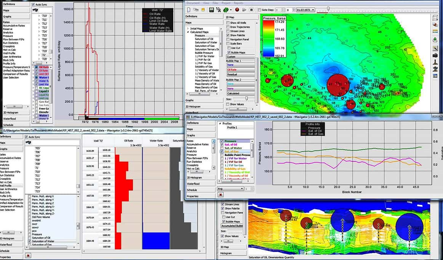This screenshot has width=443, height=260.
Task: Select Hist vs Calc in Rates window list
Action: pos(10,50)
